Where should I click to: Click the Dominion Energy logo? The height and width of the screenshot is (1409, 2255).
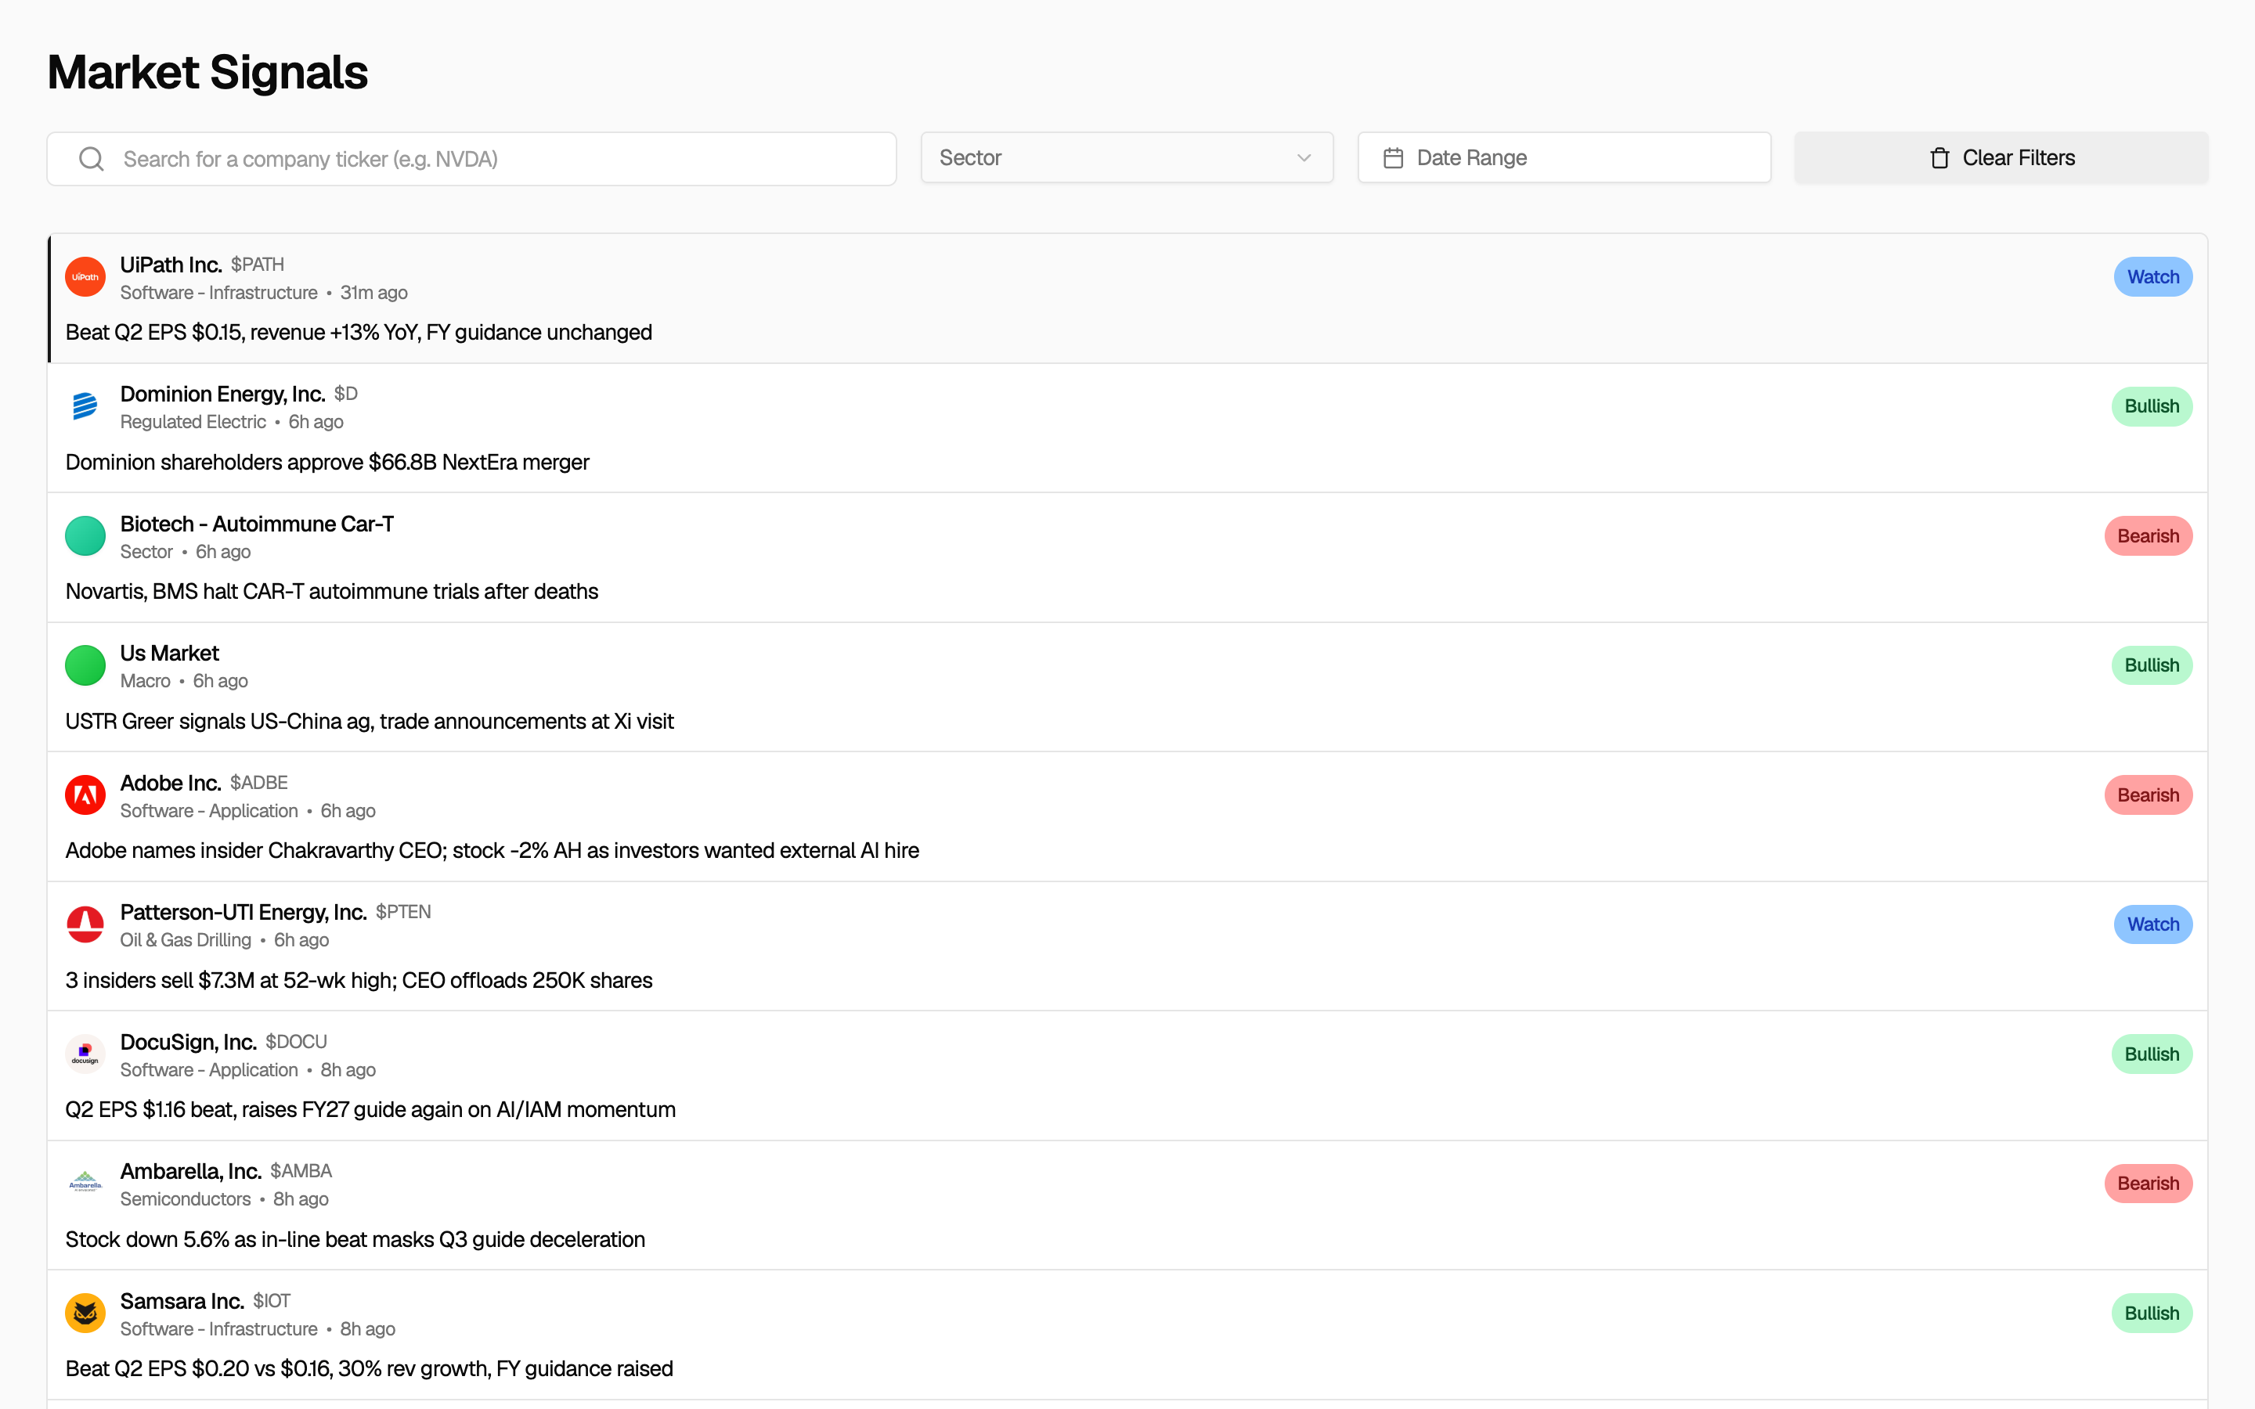coord(85,406)
